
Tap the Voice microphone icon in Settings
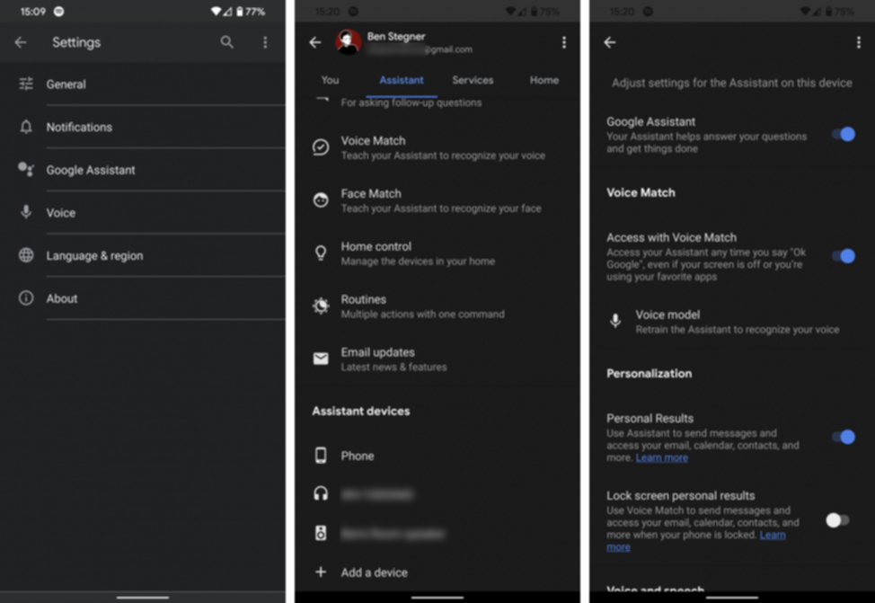[26, 212]
